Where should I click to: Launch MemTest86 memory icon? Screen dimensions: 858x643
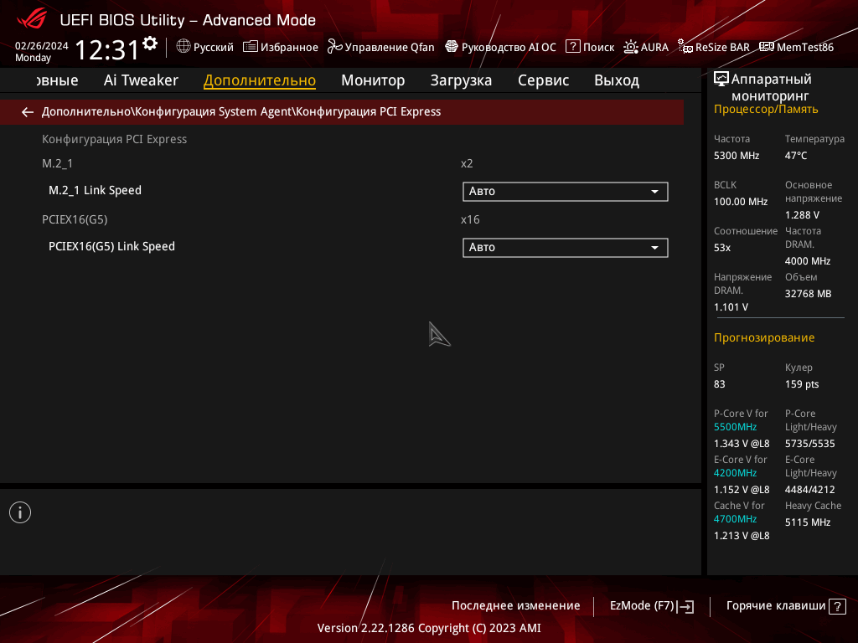pyautogui.click(x=767, y=47)
